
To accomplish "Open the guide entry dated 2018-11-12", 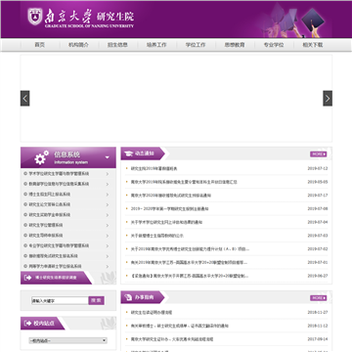I will coord(180,326).
